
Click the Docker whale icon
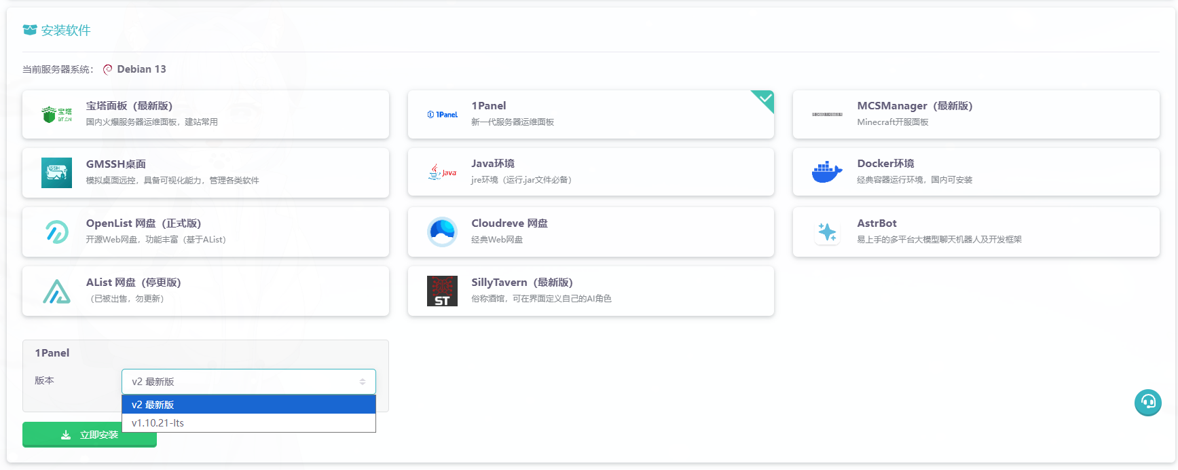[826, 173]
